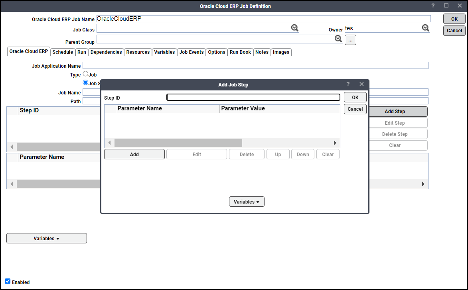Image resolution: width=468 pixels, height=290 pixels.
Task: Open the Resources tab
Action: 138,52
